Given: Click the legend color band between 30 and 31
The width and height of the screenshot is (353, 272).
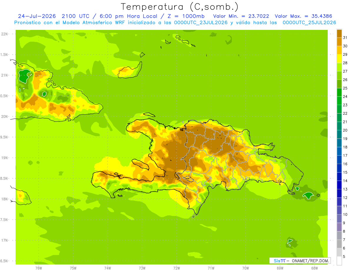Looking at the screenshot, I should 339,41.
